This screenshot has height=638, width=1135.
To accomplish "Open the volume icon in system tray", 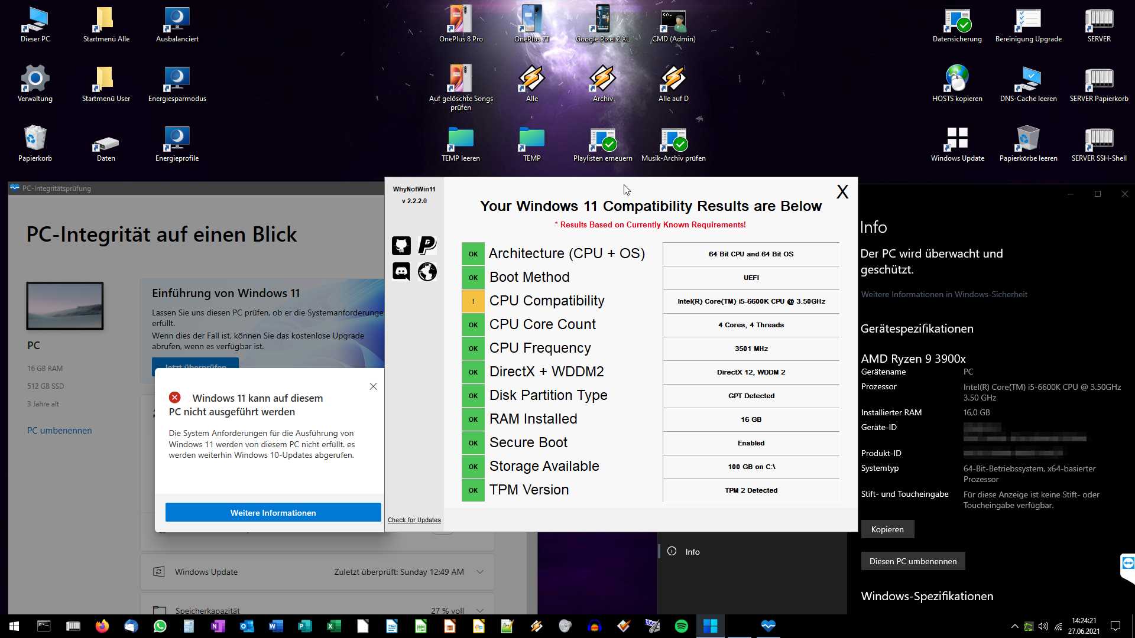I will (1043, 626).
